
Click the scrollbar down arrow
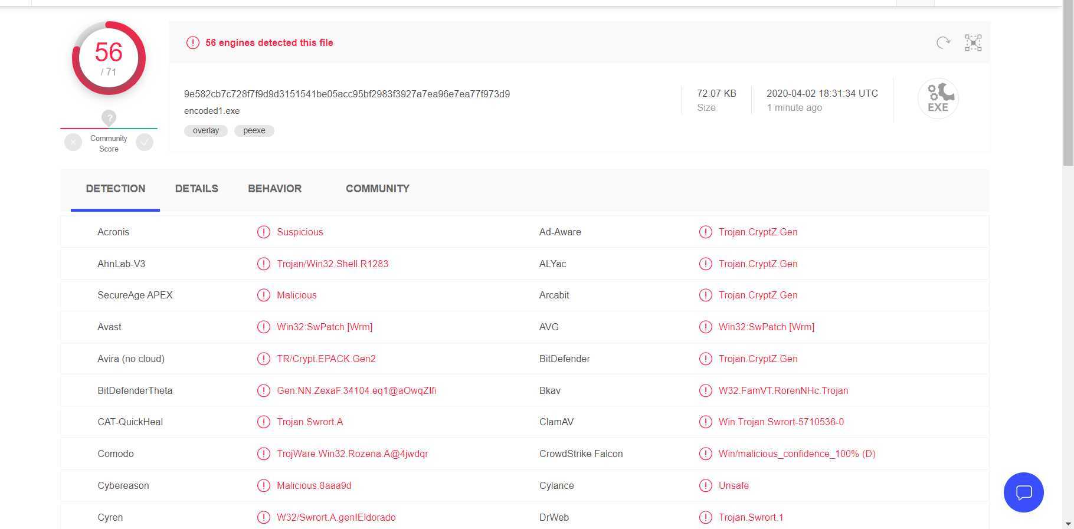1068,524
